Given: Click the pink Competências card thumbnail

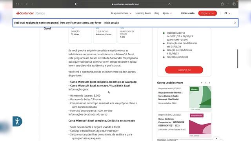Looking at the screenshot, I should tap(200, 124).
